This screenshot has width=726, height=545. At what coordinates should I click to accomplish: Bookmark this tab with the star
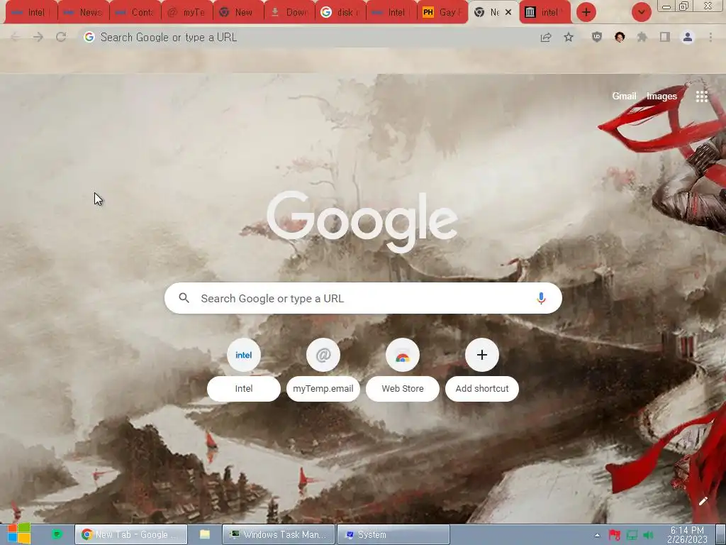[x=569, y=37]
